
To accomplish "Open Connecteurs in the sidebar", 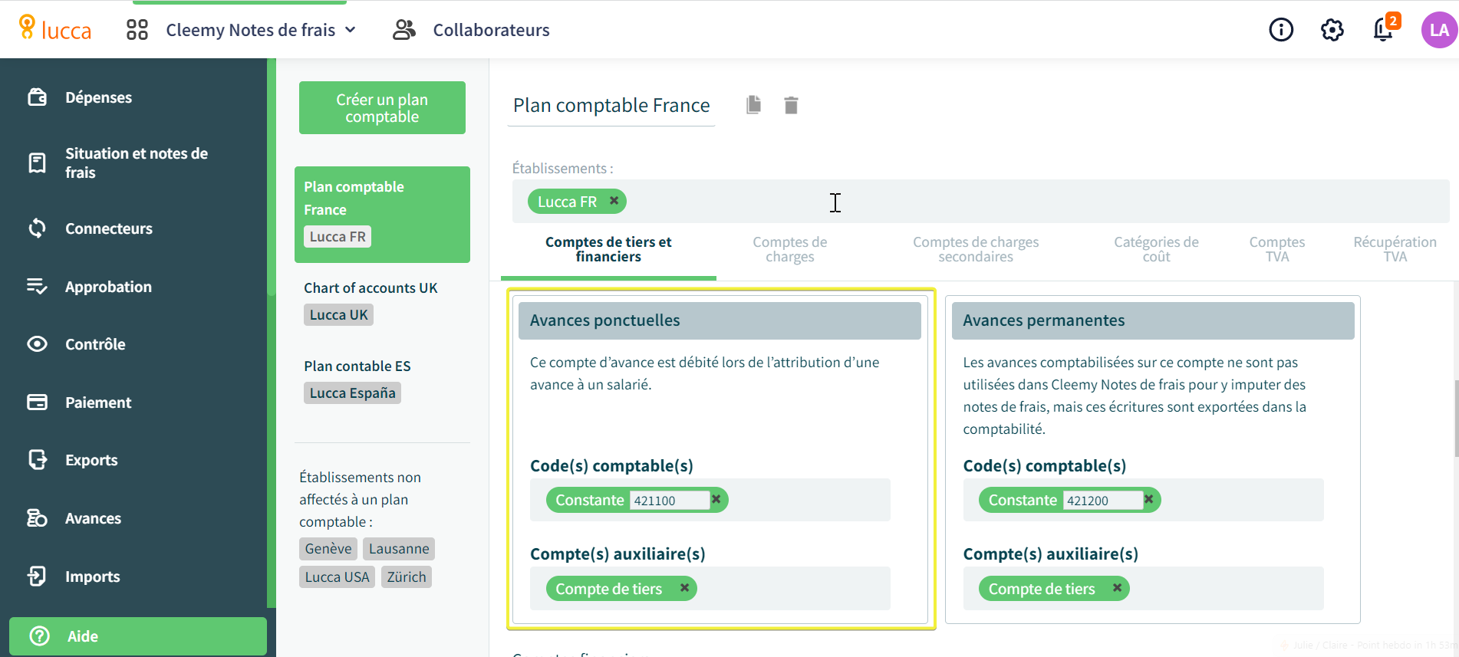I will pyautogui.click(x=109, y=228).
